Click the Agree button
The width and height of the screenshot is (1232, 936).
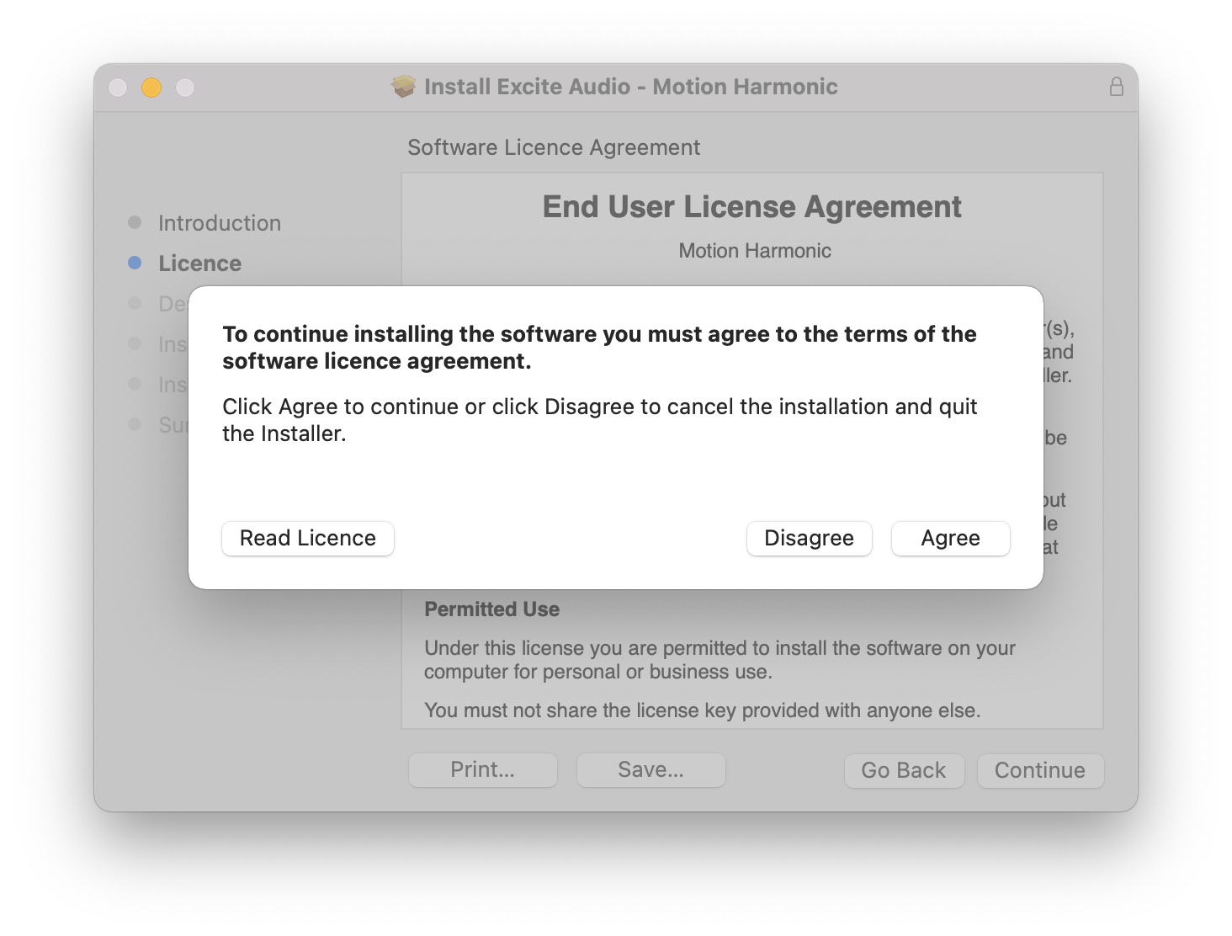pyautogui.click(x=950, y=538)
